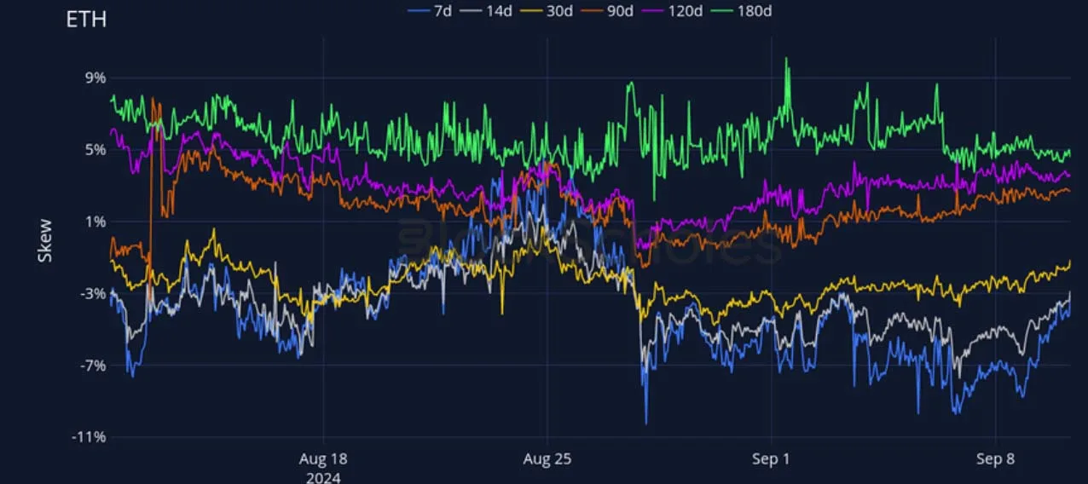
Task: Click the 1% y-axis tick label
Action: [95, 222]
